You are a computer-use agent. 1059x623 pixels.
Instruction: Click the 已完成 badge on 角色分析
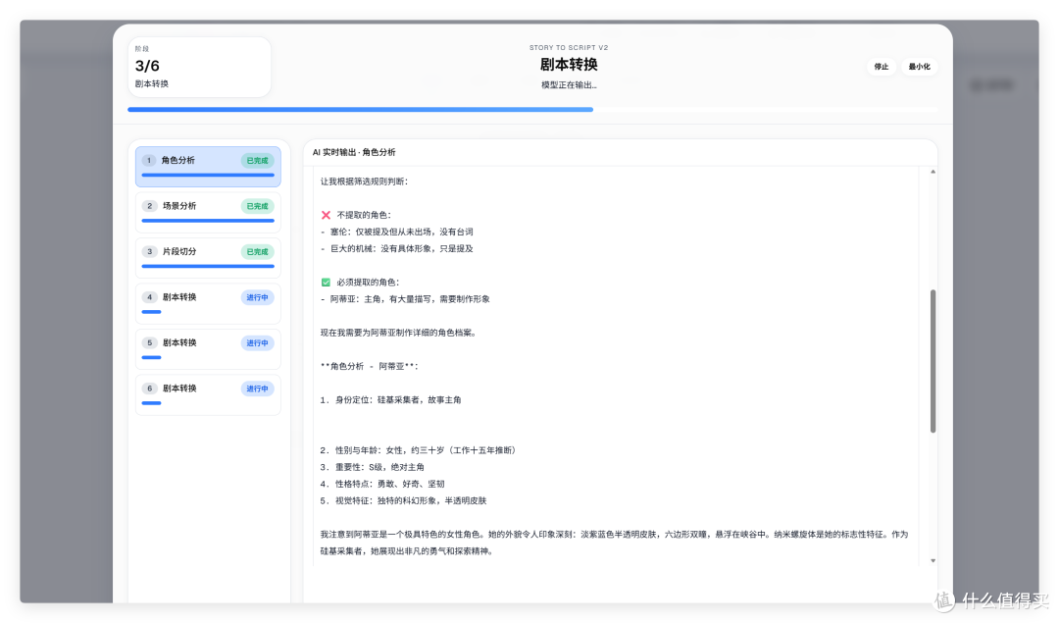[x=257, y=161]
